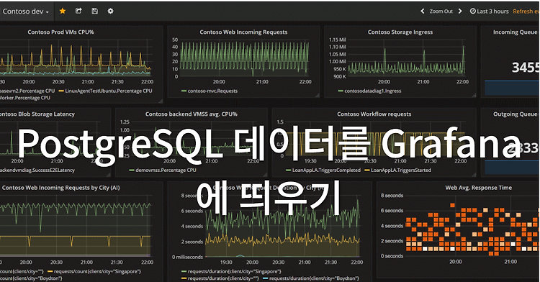Click Zoom Out time range button
540x282 pixels.
click(441, 12)
